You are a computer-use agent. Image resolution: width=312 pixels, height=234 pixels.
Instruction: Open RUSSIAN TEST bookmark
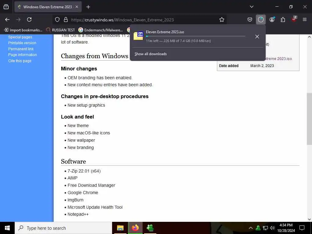pyautogui.click(x=61, y=30)
